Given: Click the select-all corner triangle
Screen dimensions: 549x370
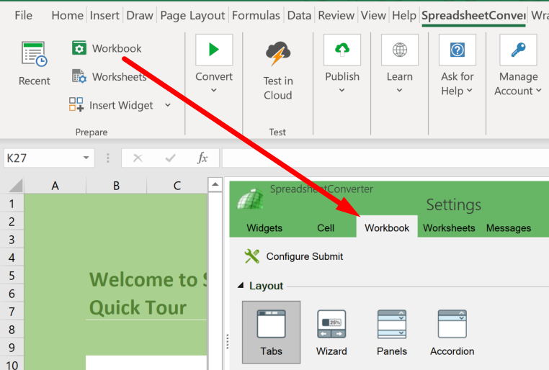Looking at the screenshot, I should pos(15,185).
